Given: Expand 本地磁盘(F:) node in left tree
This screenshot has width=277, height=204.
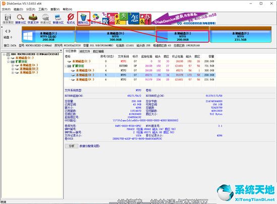Looking at the screenshot, I should (13, 73).
